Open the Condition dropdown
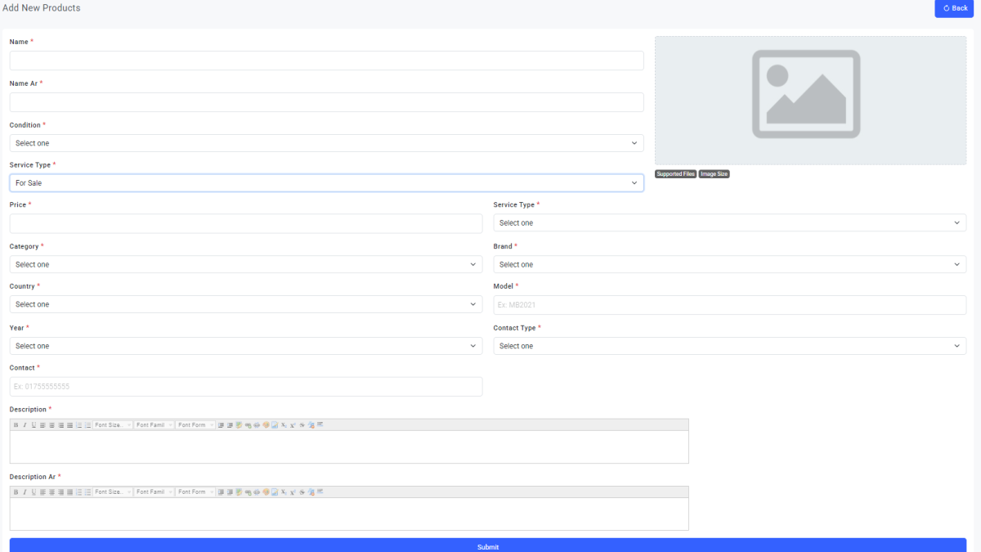The image size is (981, 552). [x=326, y=143]
